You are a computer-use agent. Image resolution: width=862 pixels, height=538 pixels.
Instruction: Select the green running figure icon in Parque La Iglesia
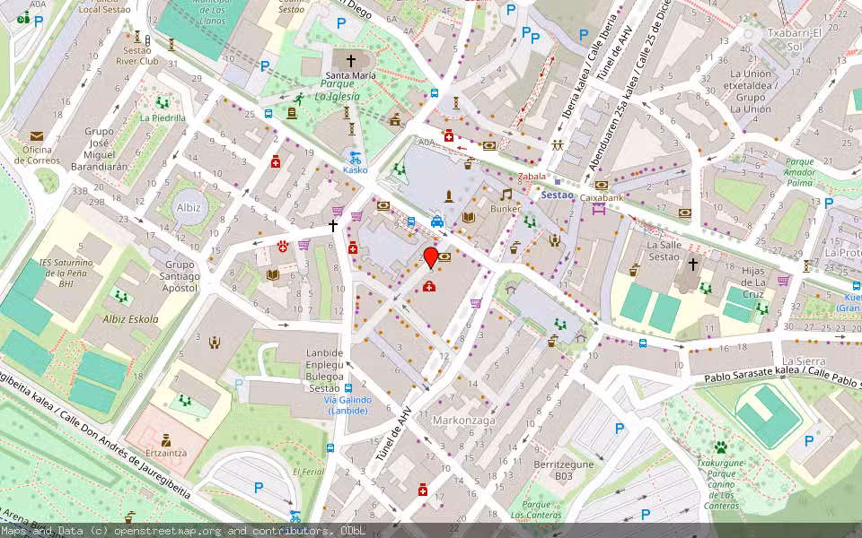[x=298, y=100]
